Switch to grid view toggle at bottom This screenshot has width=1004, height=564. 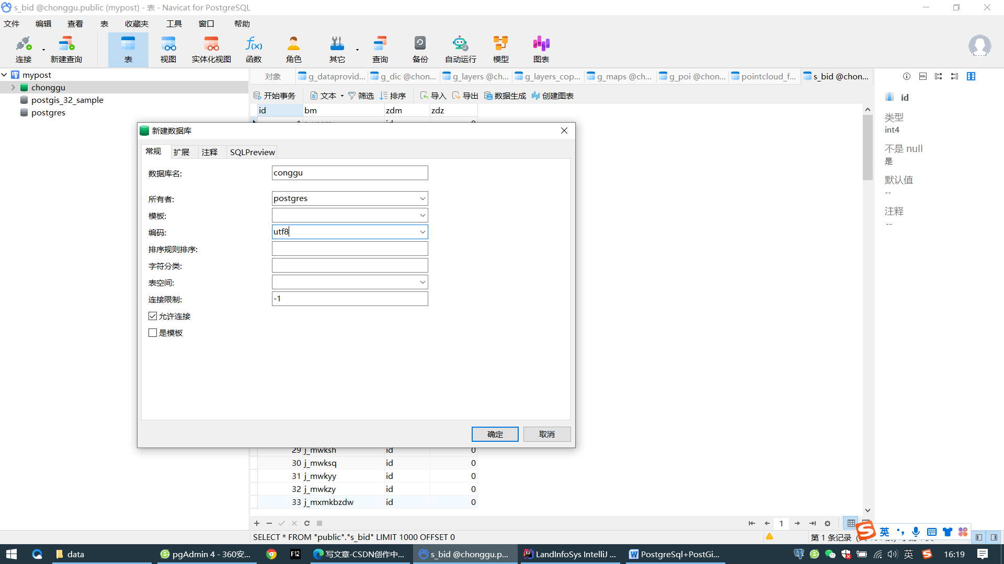click(x=851, y=523)
